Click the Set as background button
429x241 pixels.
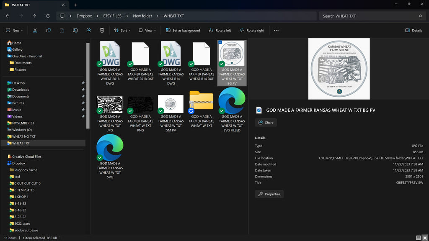coord(183,30)
